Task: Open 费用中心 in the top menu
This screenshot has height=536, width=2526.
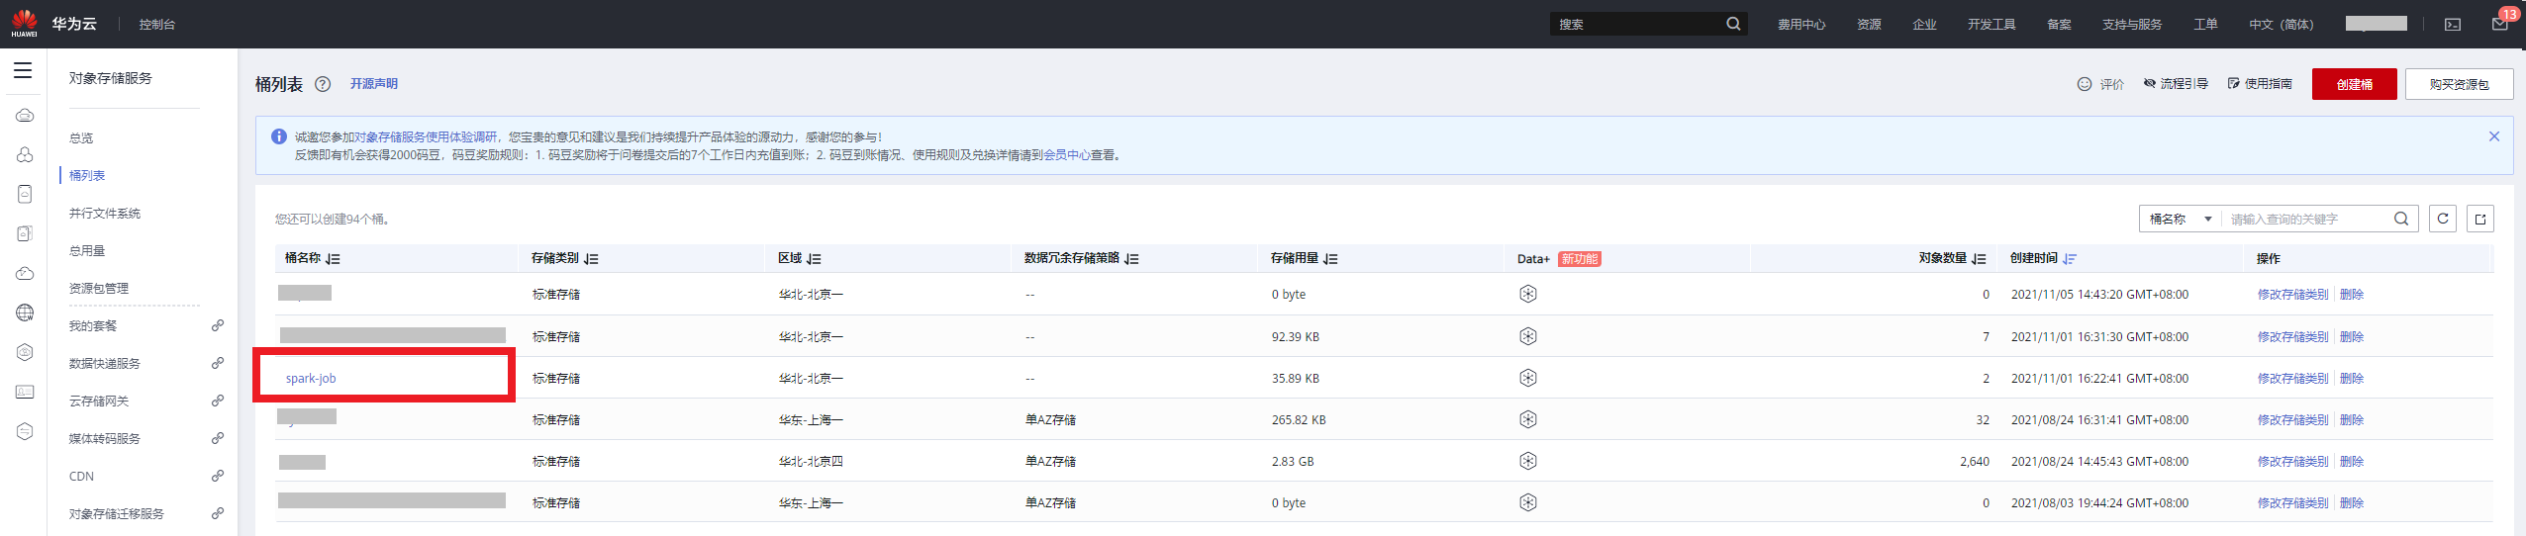Action: (1801, 25)
